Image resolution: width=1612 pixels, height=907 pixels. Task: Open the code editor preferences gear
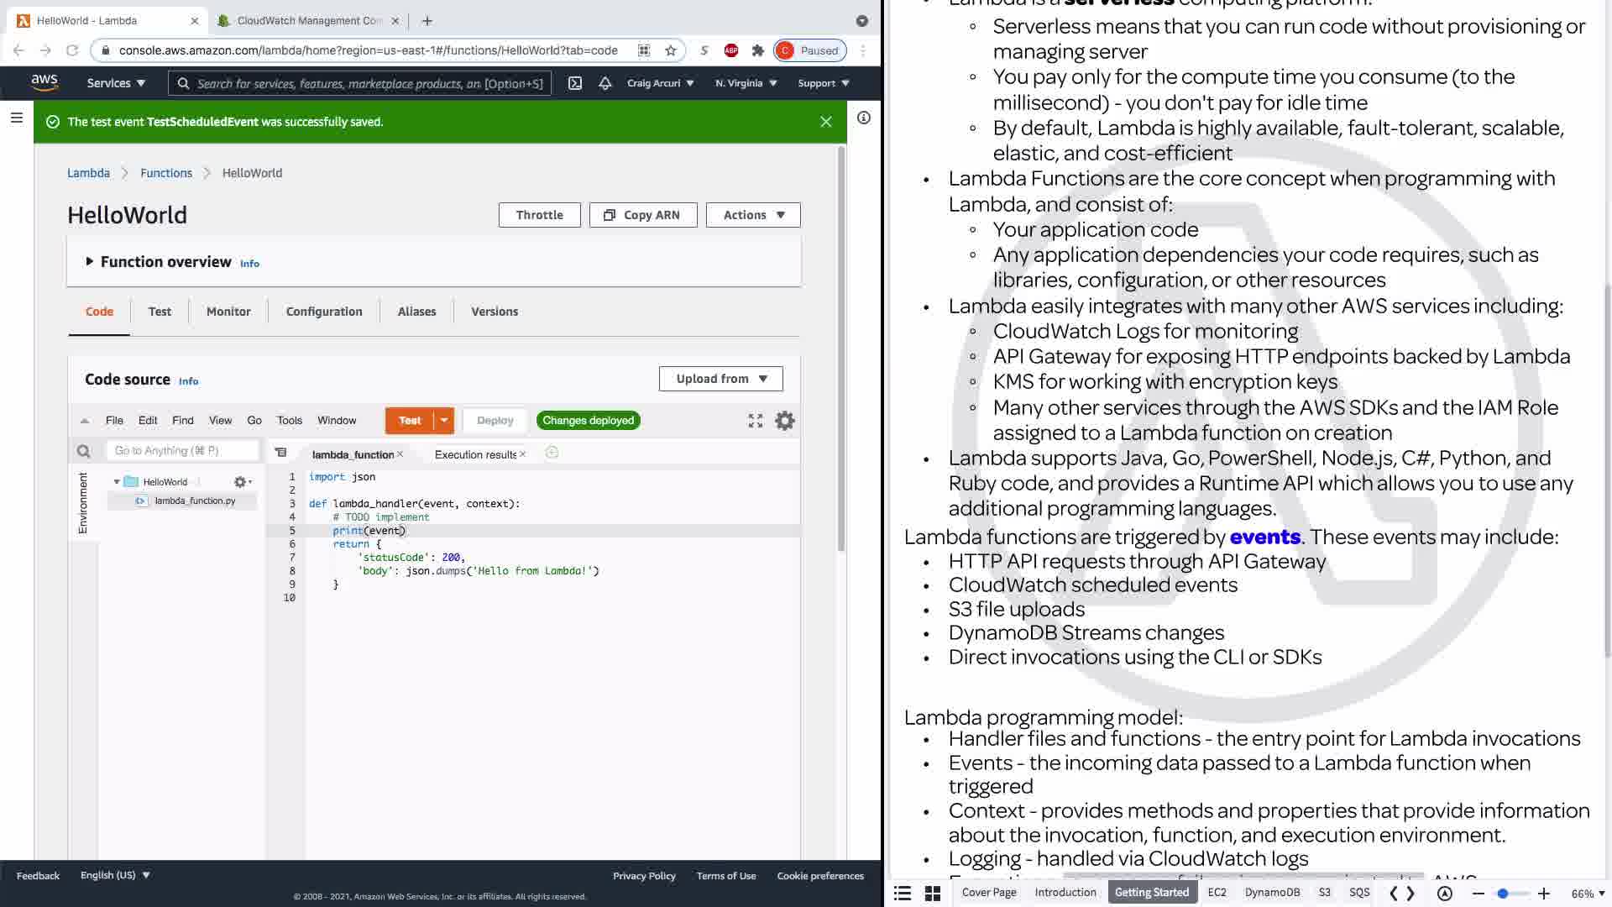tap(784, 421)
